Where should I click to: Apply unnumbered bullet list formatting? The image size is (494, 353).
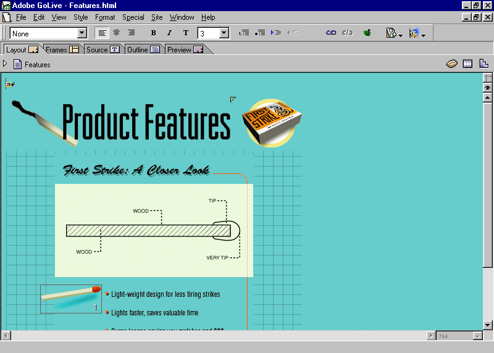point(260,33)
